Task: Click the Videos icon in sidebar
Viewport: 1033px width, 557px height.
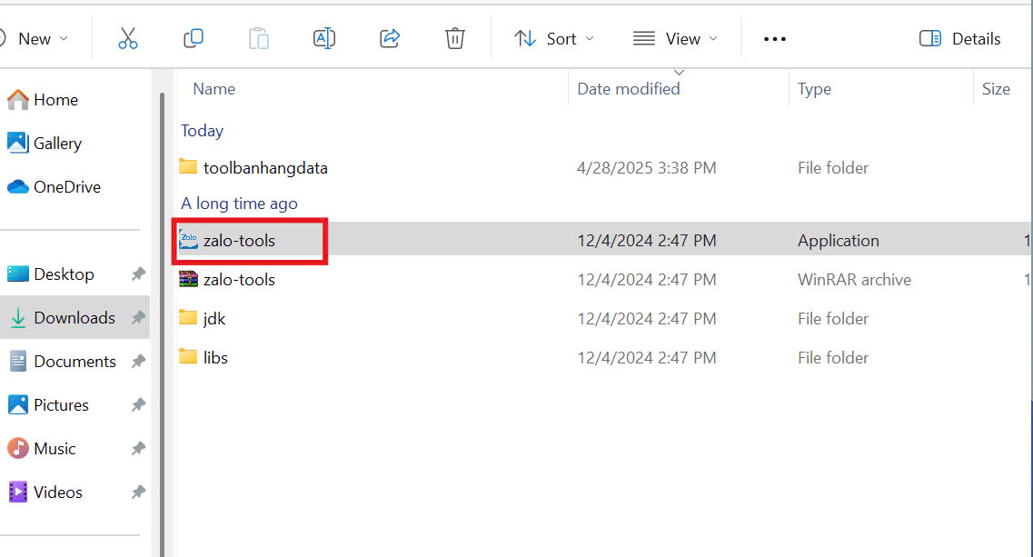Action: click(18, 492)
